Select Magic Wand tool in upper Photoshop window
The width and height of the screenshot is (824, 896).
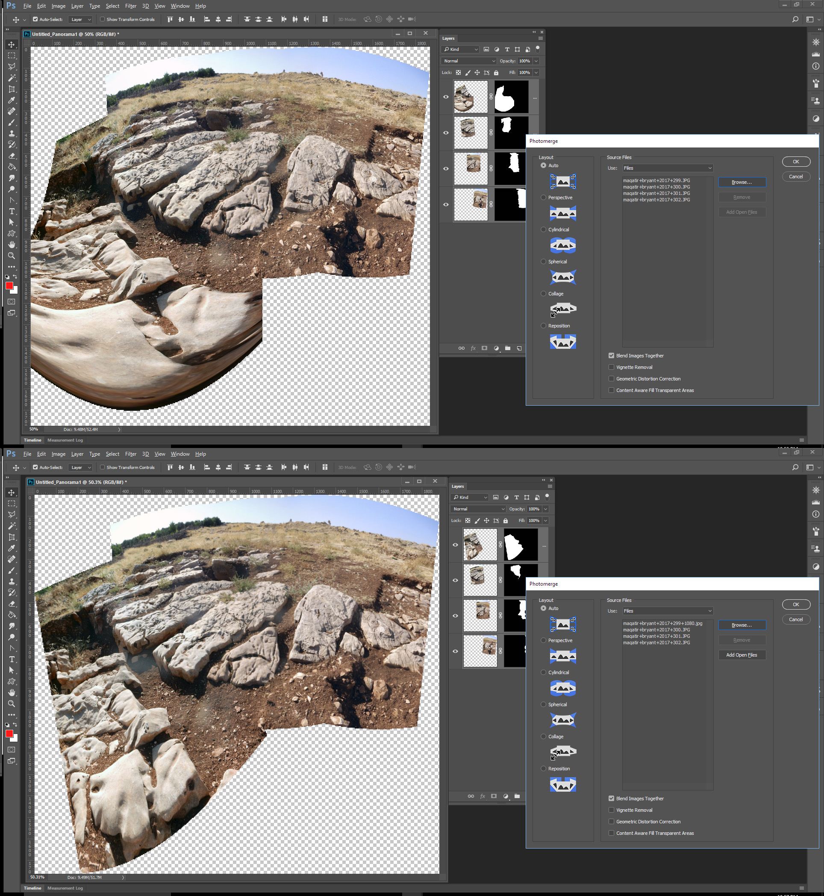(12, 78)
